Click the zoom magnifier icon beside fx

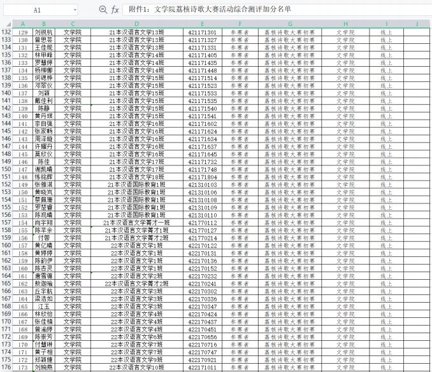pos(103,10)
